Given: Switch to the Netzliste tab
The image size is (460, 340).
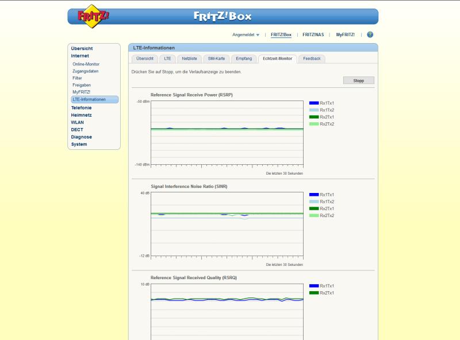Looking at the screenshot, I should (189, 59).
